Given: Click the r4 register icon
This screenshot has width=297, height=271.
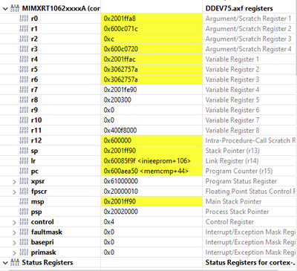Looking at the screenshot, I should point(24,59).
